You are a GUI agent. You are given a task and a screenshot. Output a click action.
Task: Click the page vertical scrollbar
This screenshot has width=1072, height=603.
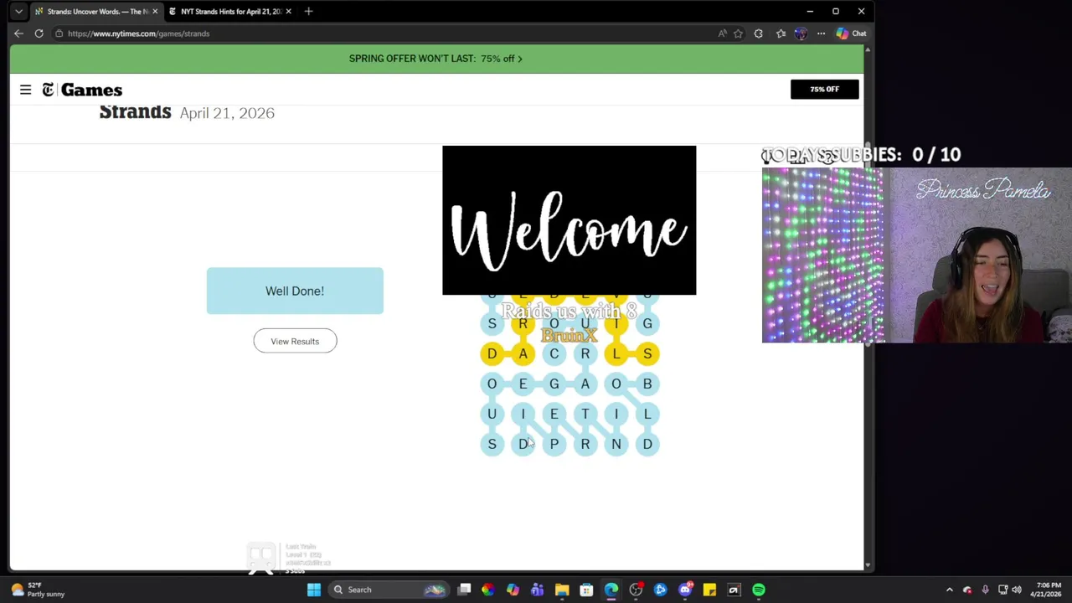868,307
